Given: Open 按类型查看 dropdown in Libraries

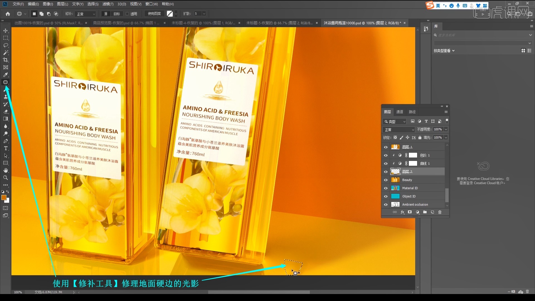Looking at the screenshot, I should pos(444,51).
